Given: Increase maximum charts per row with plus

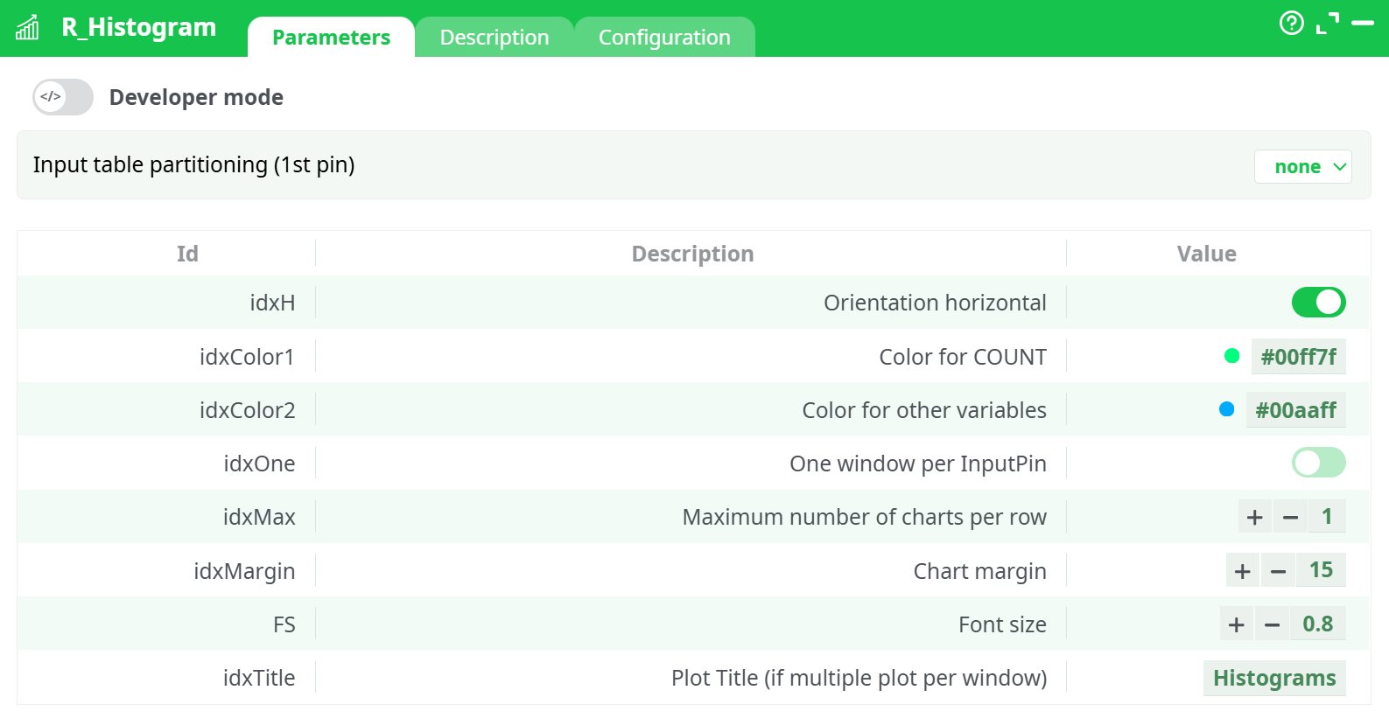Looking at the screenshot, I should [1254, 518].
